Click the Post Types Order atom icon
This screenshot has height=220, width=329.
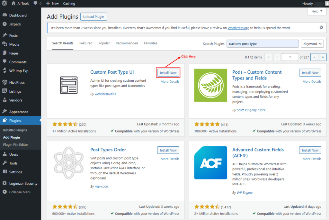[x=67, y=162]
